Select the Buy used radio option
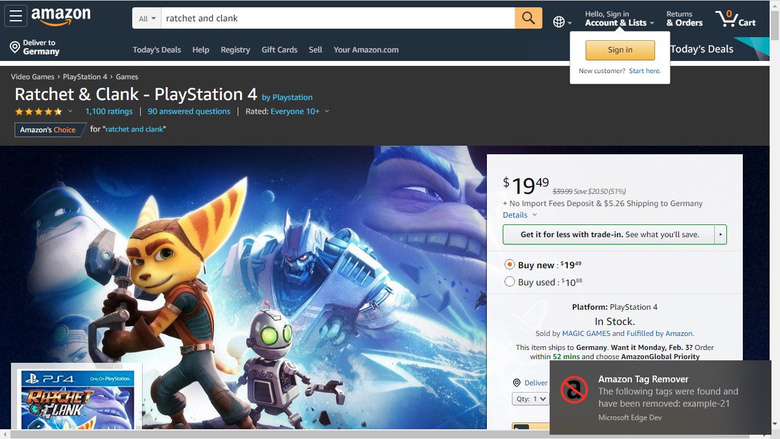This screenshot has width=780, height=439. coord(510,282)
